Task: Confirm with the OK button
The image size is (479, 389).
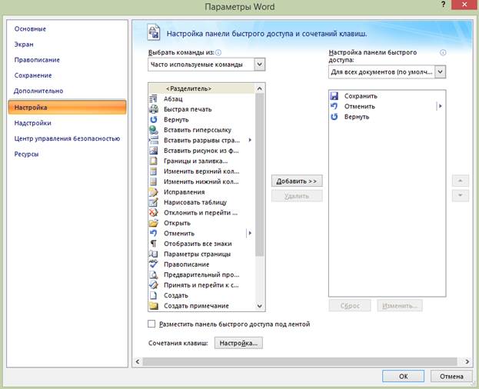Action: (403, 377)
